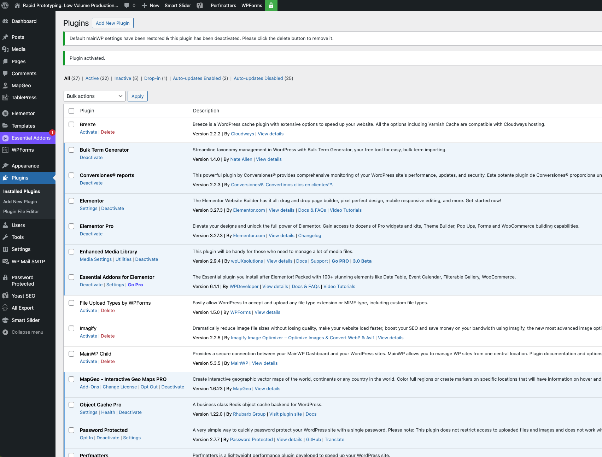Click the Pages icon in sidebar
Viewport: 602px width, 457px height.
click(5, 61)
